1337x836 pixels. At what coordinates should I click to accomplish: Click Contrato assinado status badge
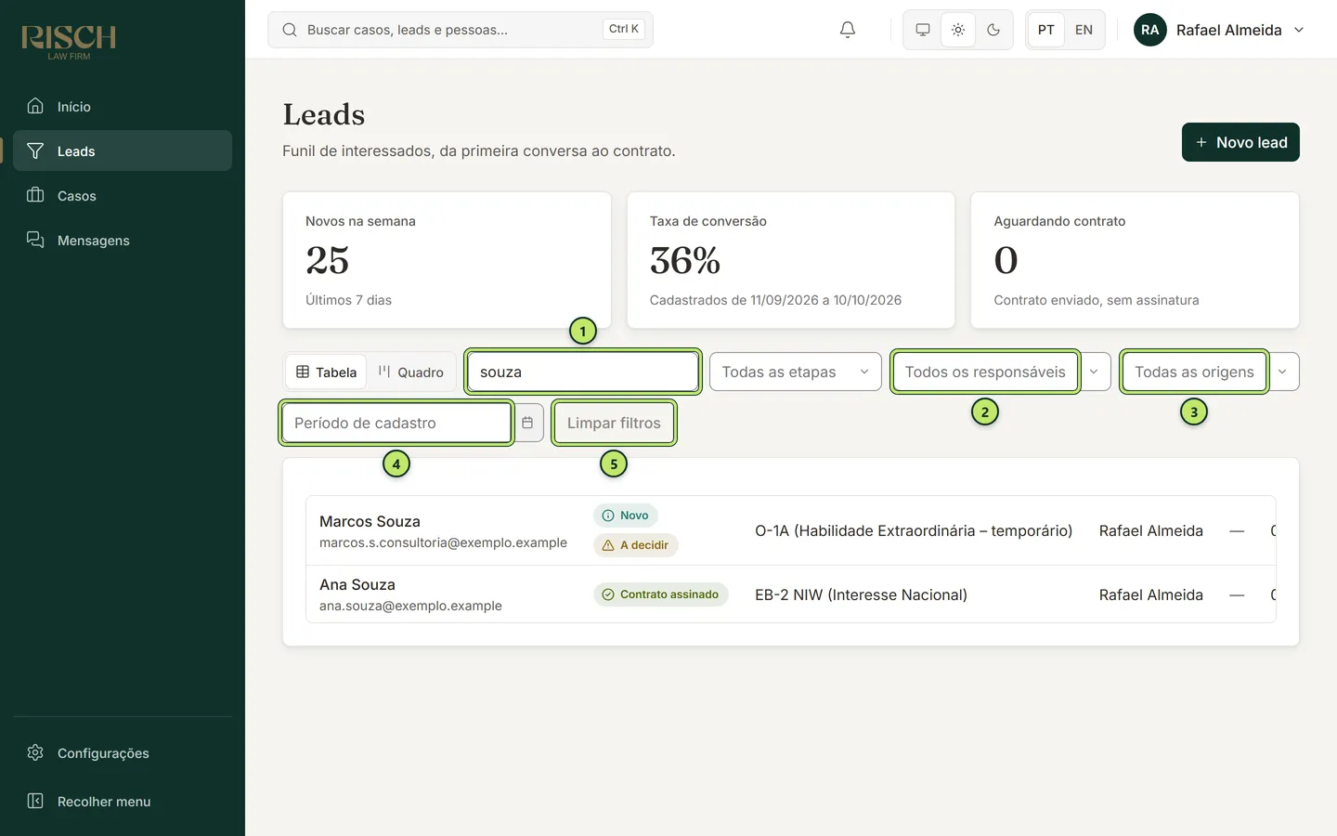tap(660, 594)
